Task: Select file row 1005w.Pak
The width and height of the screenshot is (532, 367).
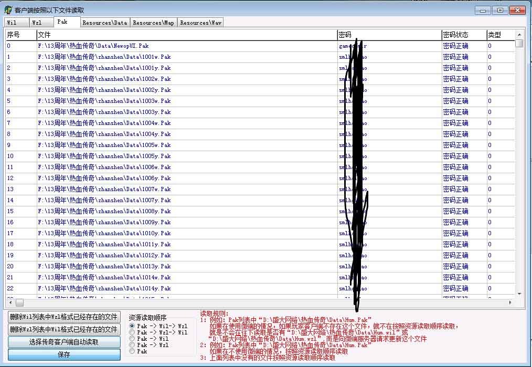Action: (260, 145)
